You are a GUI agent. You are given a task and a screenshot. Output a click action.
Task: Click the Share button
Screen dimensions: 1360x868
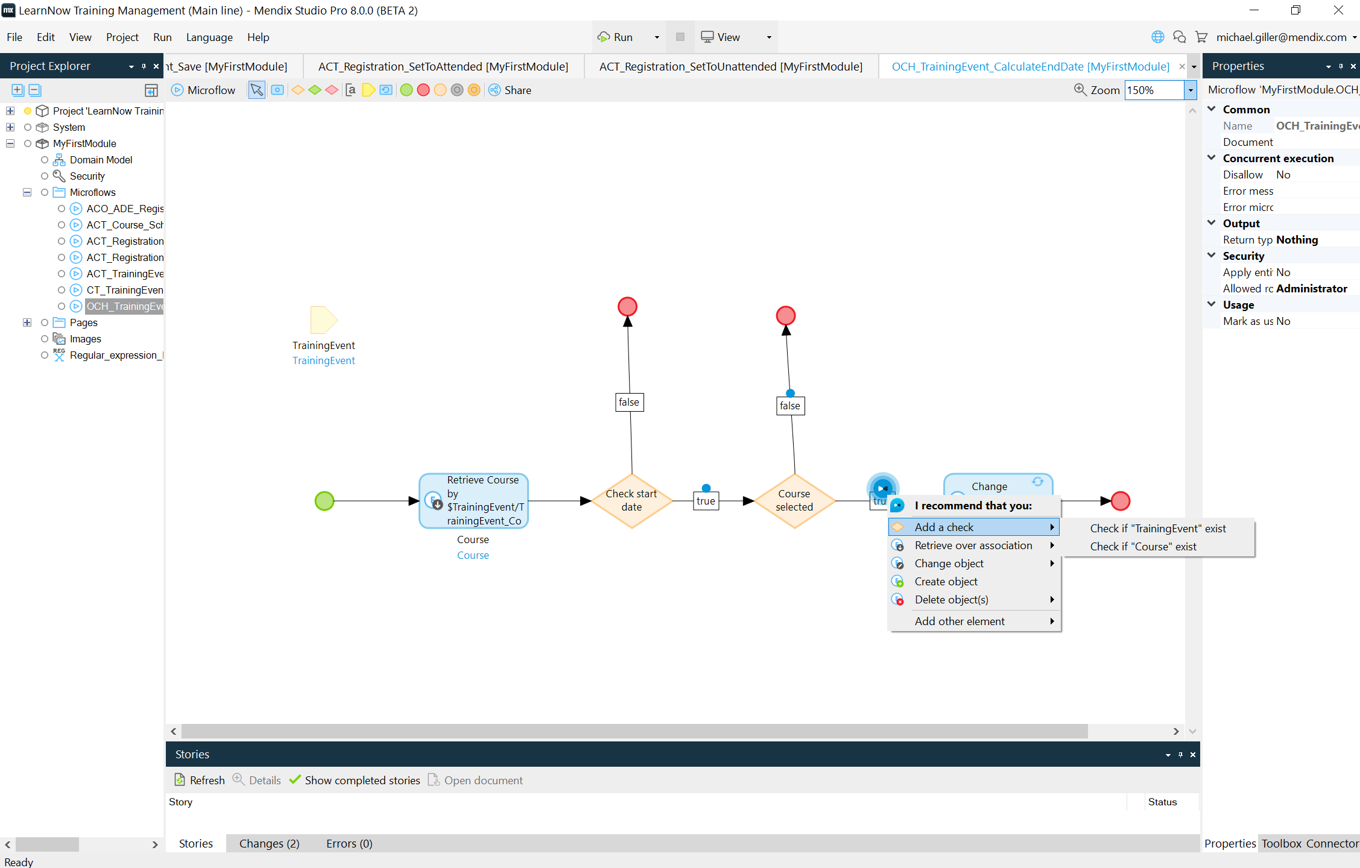point(510,90)
